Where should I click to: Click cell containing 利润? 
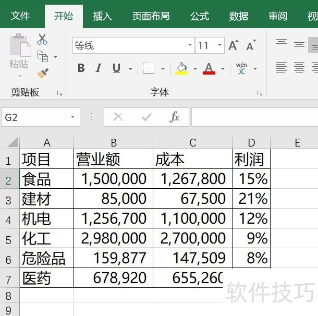point(251,159)
